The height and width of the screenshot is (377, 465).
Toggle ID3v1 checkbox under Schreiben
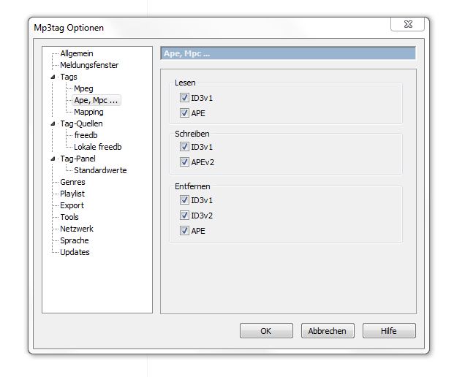click(184, 147)
